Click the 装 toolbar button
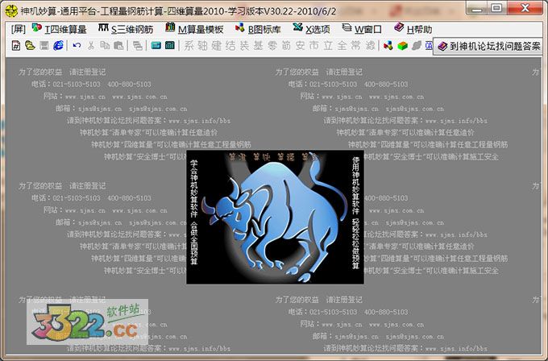 coord(245,45)
